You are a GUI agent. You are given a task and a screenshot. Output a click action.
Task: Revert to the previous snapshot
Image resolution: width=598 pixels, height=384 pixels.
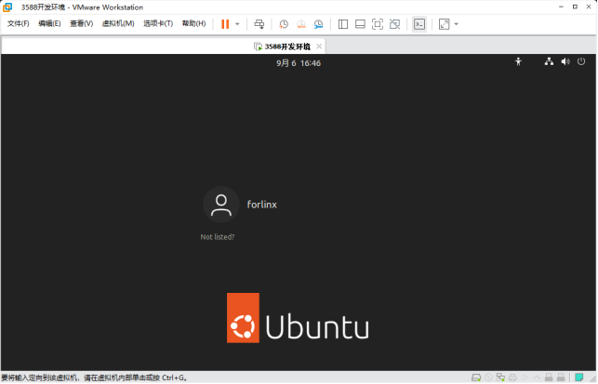pos(301,24)
